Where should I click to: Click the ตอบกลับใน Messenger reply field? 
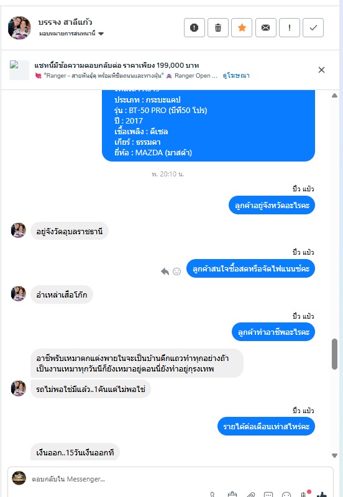[170, 479]
